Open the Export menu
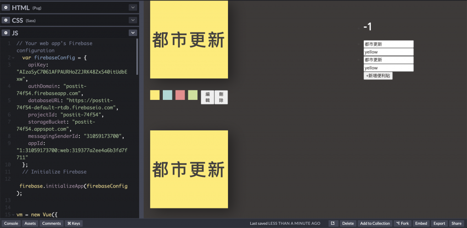 click(x=439, y=223)
